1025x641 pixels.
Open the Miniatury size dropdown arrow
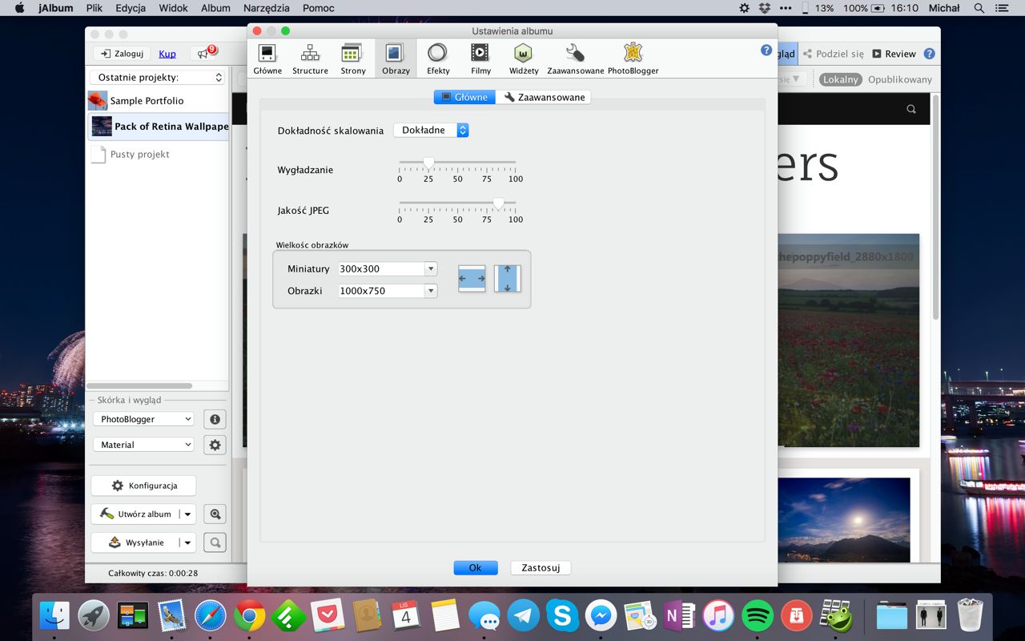431,269
